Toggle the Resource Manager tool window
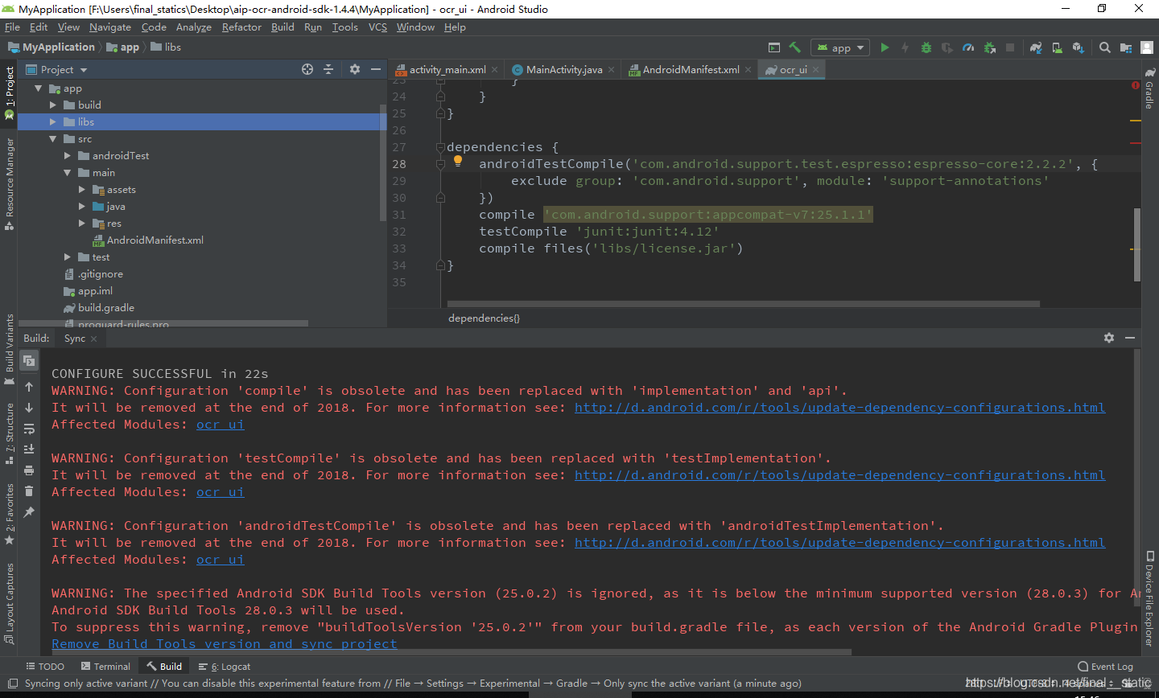 coord(9,183)
